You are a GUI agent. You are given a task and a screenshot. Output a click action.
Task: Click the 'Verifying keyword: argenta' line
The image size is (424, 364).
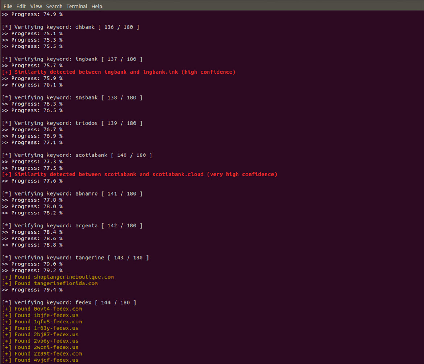pyautogui.click(x=72, y=226)
